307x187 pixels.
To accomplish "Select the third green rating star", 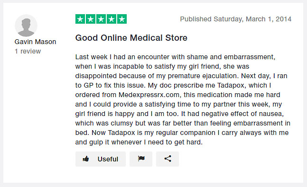I will [x=101, y=19].
